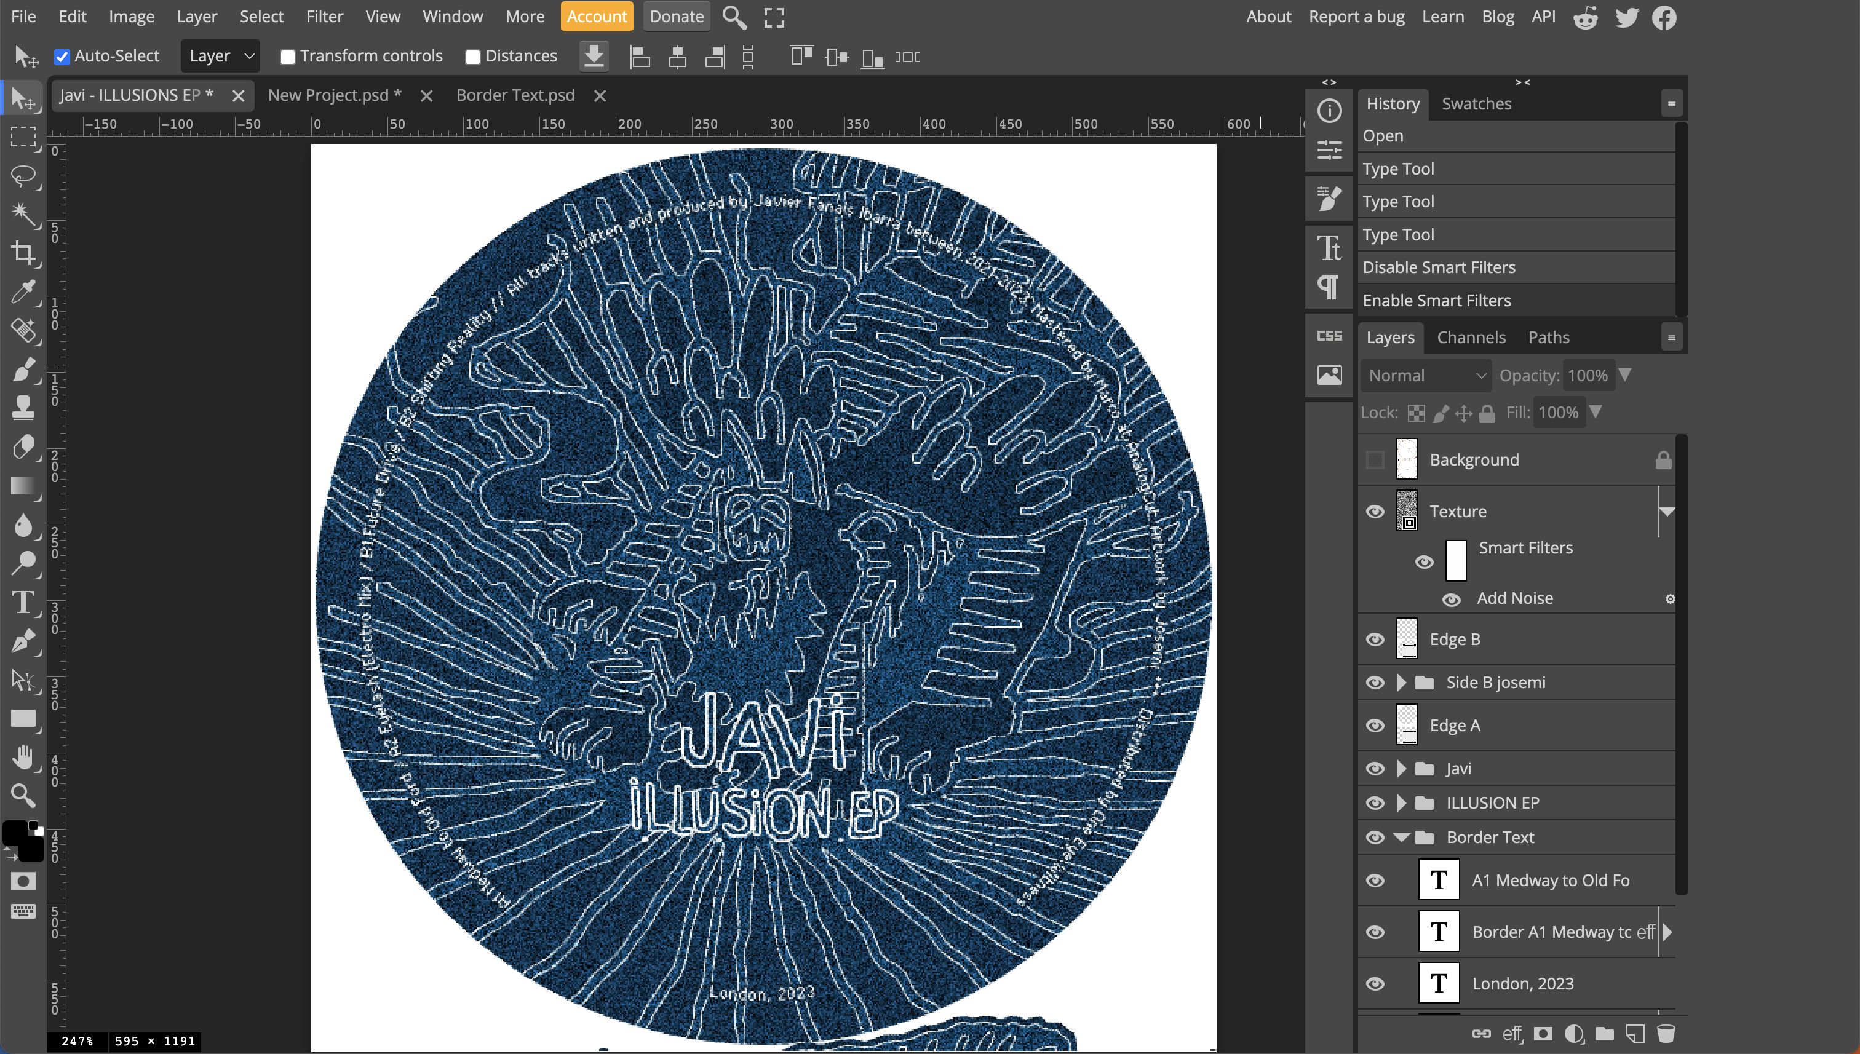The image size is (1860, 1054).
Task: Open the Opacity slider control
Action: coord(1626,375)
